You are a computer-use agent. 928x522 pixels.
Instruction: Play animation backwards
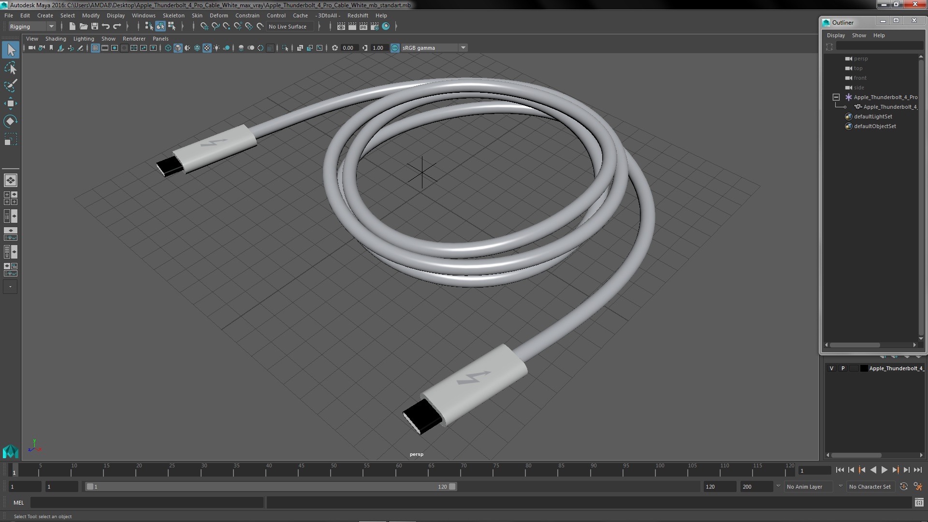873,470
